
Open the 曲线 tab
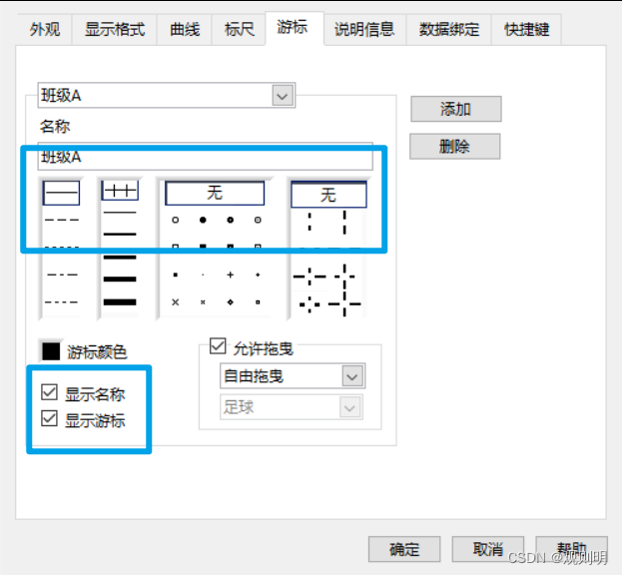point(185,29)
